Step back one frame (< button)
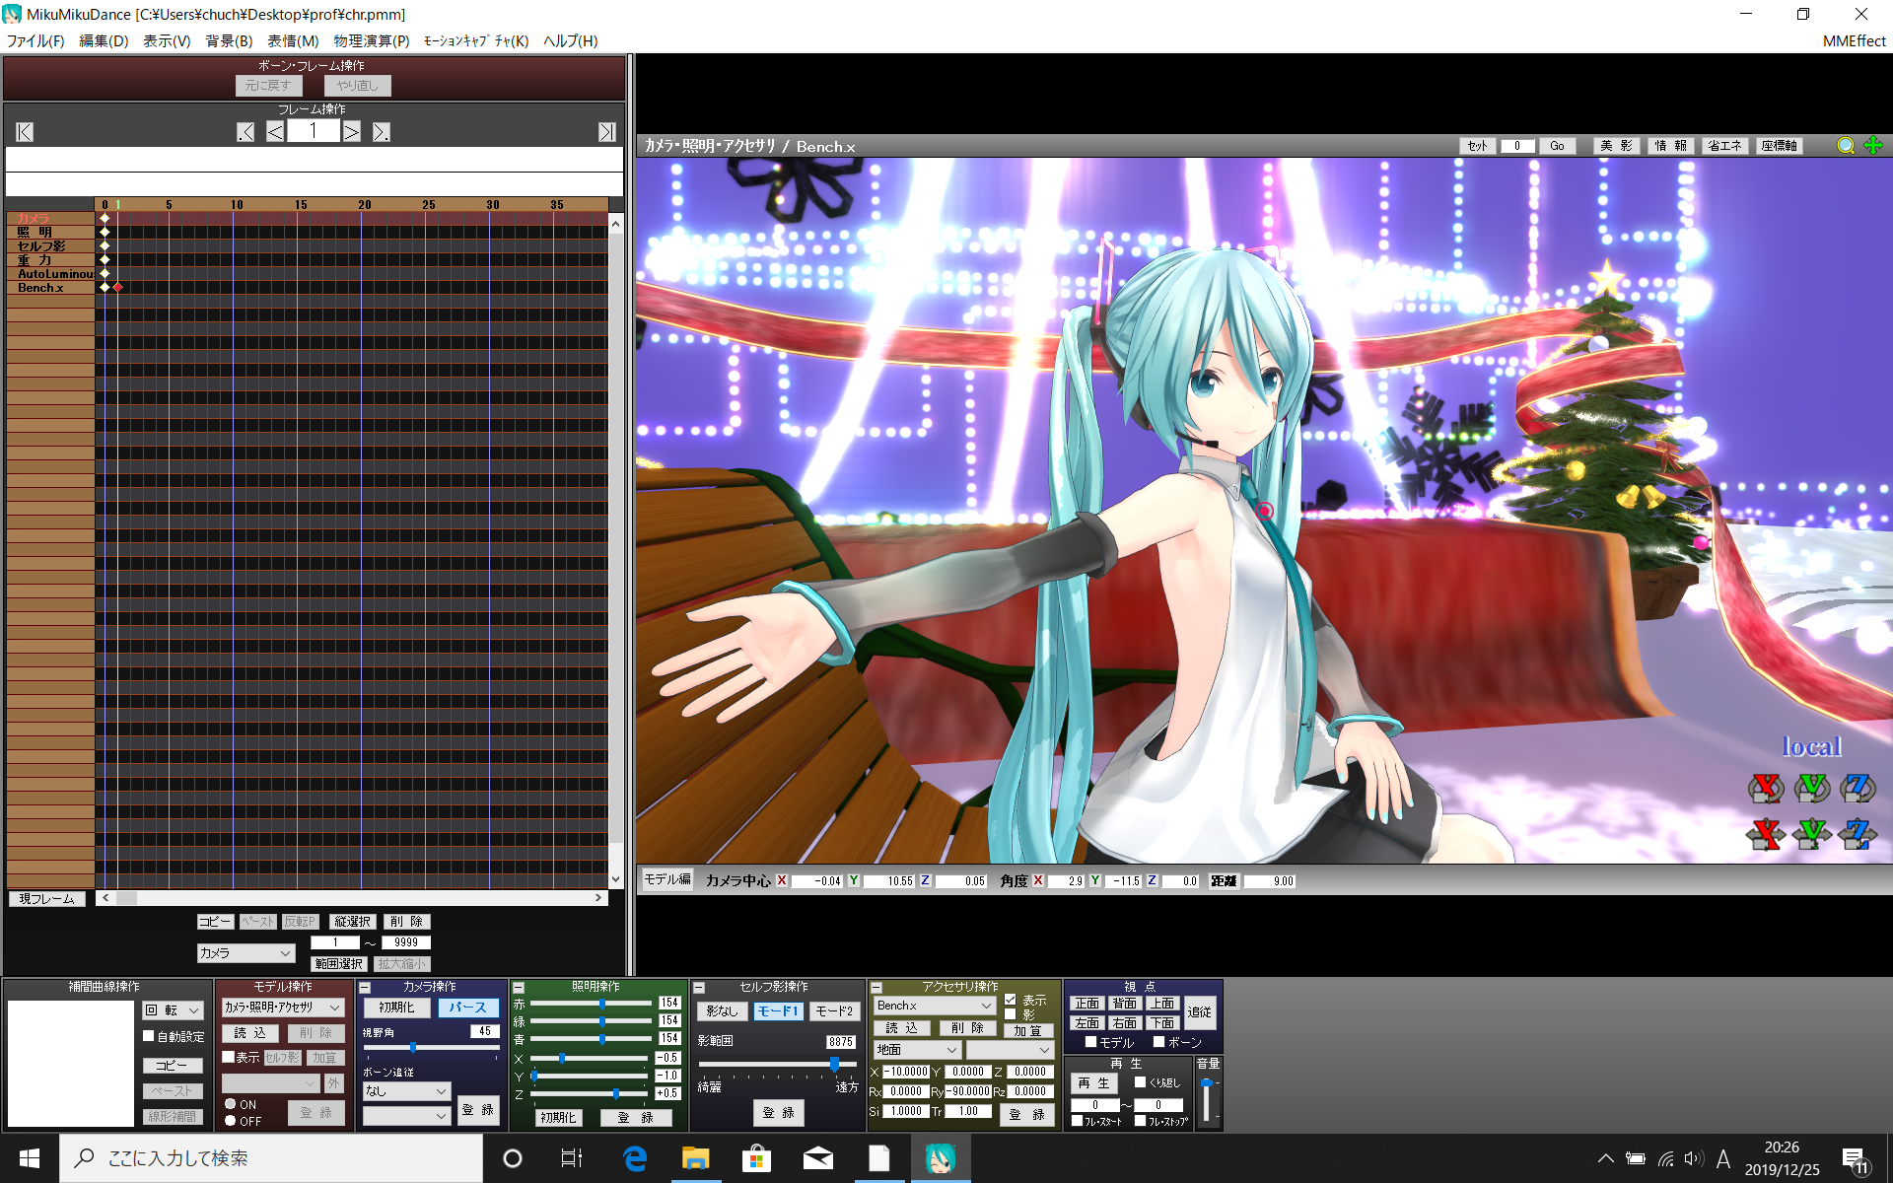This screenshot has width=1893, height=1183. (275, 132)
